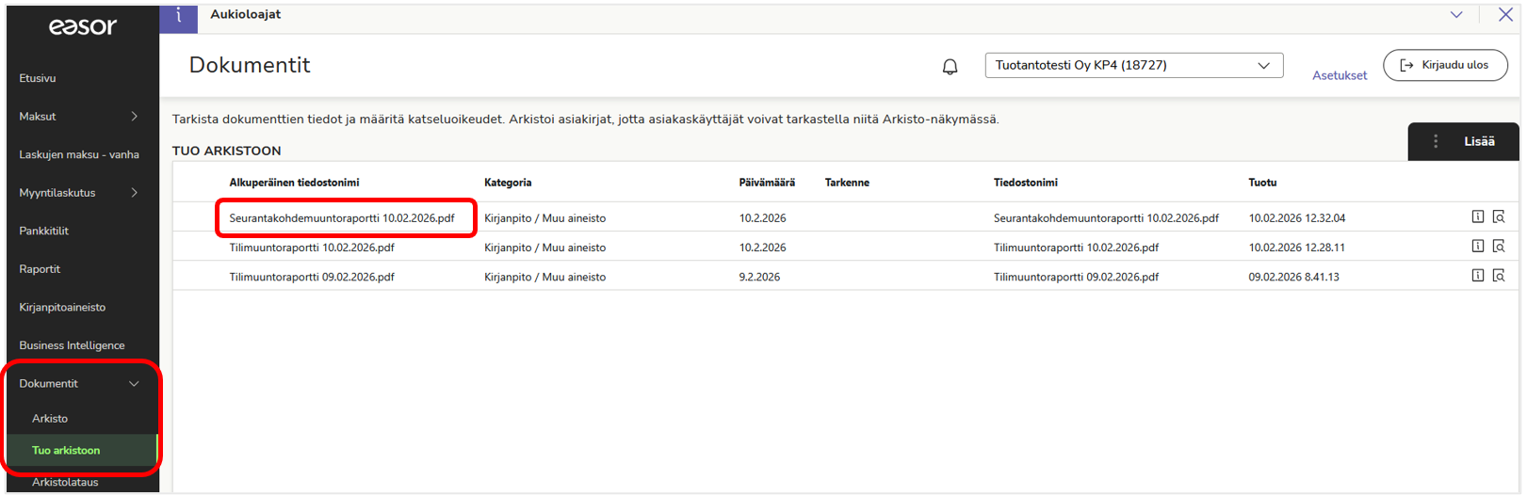Click the Maksut menu label
This screenshot has height=496, width=1527.
click(x=38, y=116)
